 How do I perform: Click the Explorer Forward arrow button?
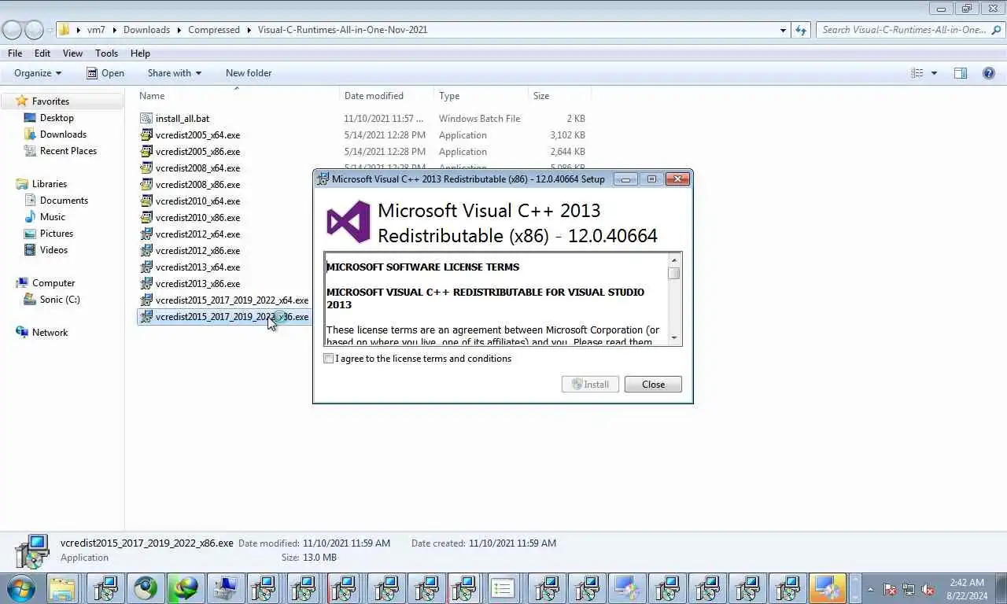pos(34,30)
